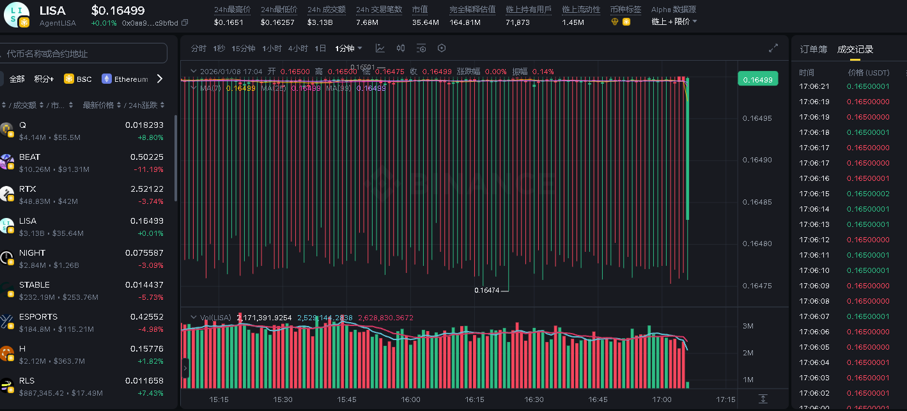Click the token list scrollbar
Image resolution: width=907 pixels, height=411 pixels.
pos(176,160)
